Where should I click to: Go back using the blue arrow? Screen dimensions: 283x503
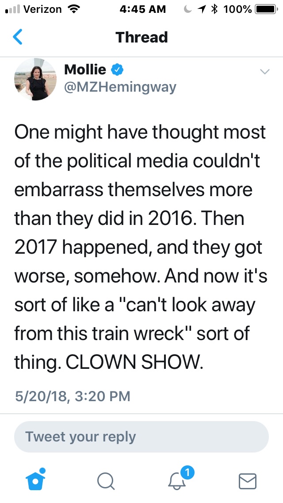tap(18, 37)
